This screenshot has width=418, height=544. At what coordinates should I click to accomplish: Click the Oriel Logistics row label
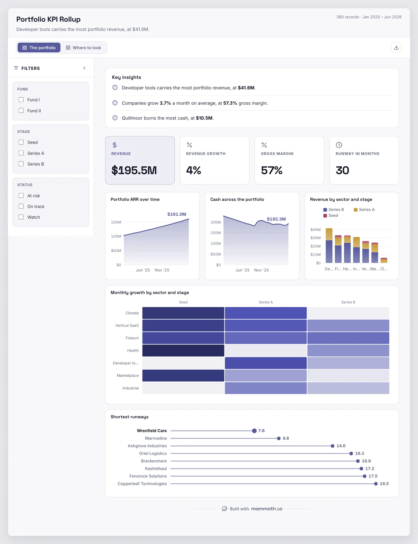(153, 453)
